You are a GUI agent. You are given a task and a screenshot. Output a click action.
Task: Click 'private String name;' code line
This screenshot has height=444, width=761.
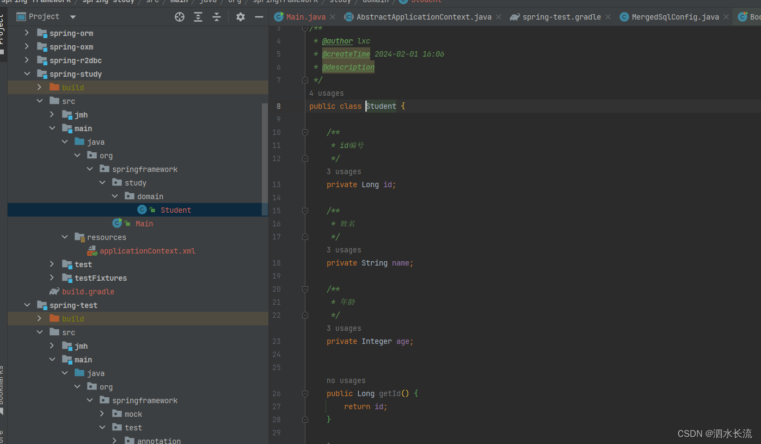click(370, 263)
